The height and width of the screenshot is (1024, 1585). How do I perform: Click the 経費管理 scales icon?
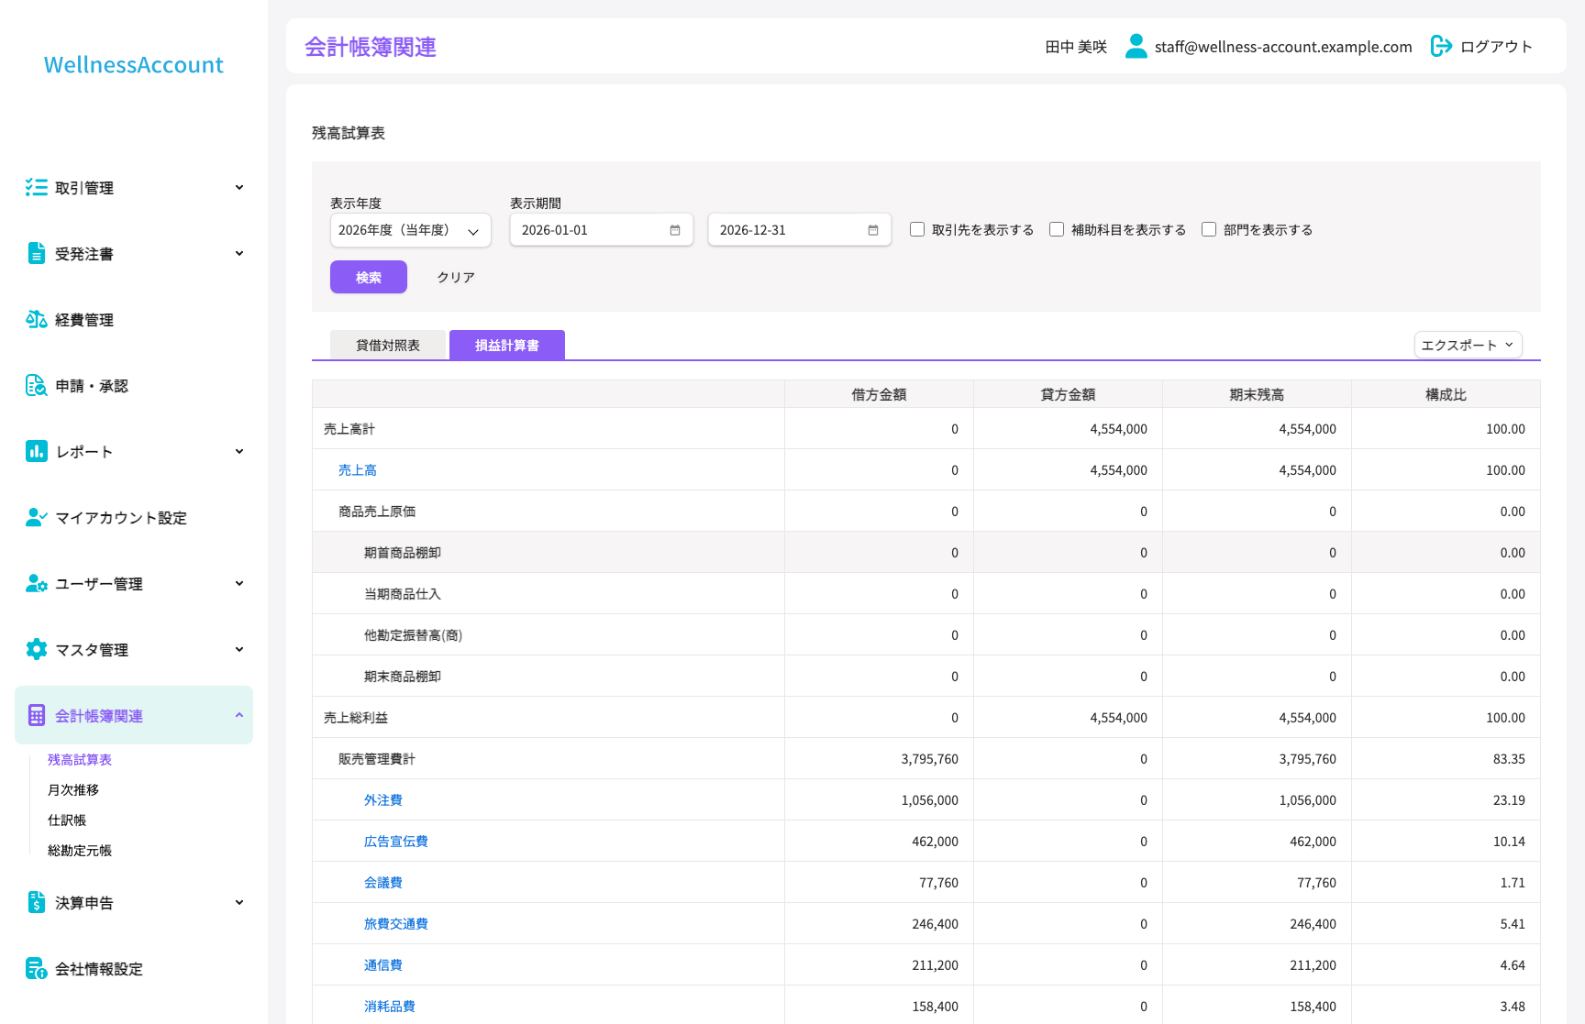(37, 320)
